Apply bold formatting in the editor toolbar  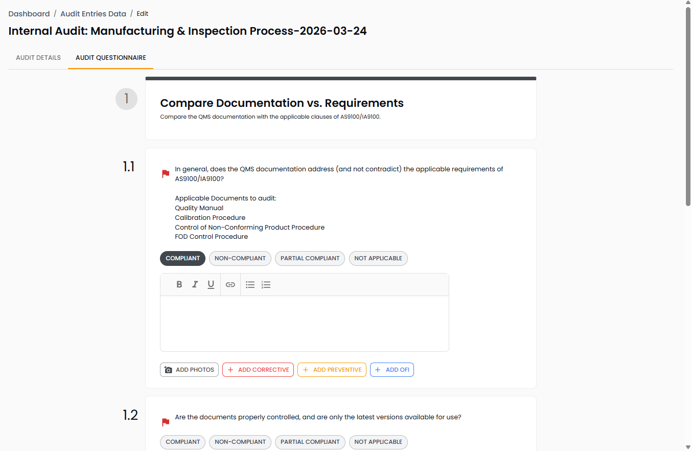click(x=179, y=285)
